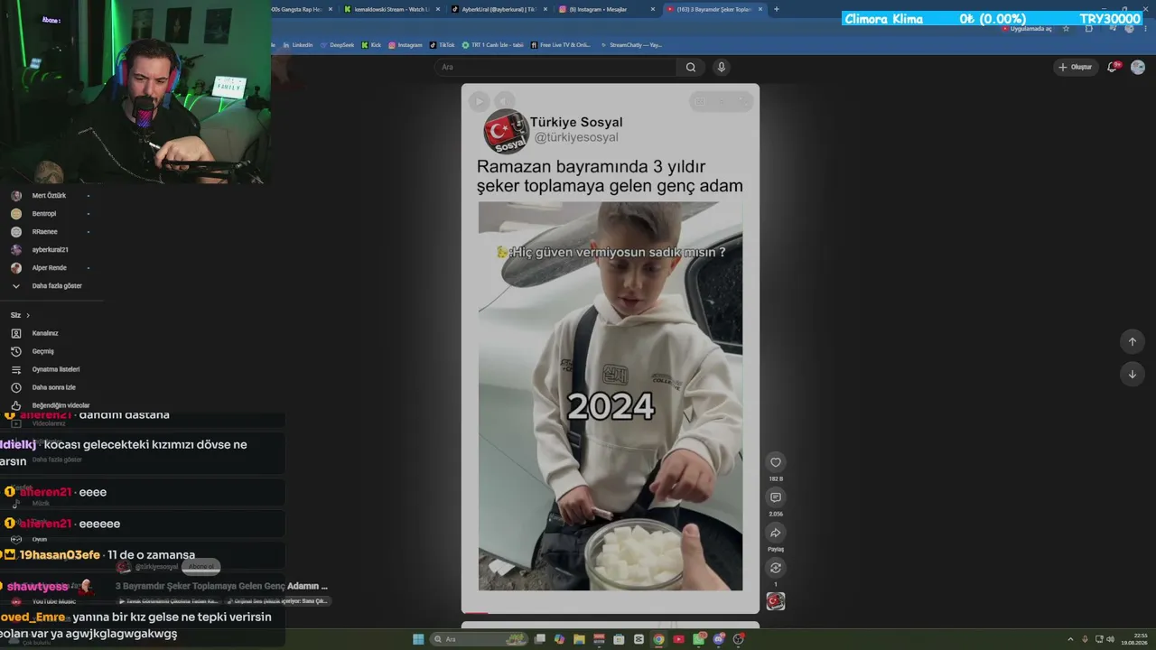Viewport: 1156px width, 650px height.
Task: Switch to the 00s Gangsta Rap tab
Action: (301, 9)
